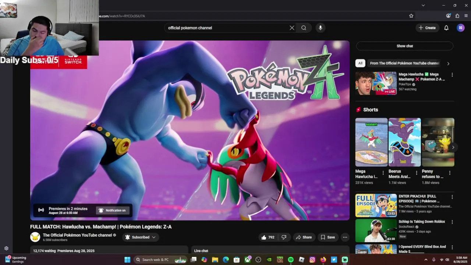Click the Show chat button
471x265 pixels.
coord(405,46)
